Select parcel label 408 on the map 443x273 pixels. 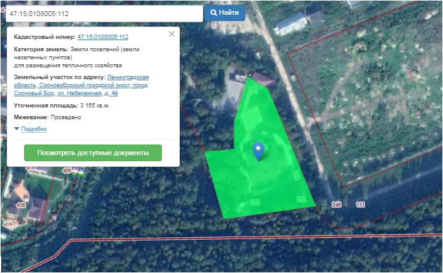[21, 205]
